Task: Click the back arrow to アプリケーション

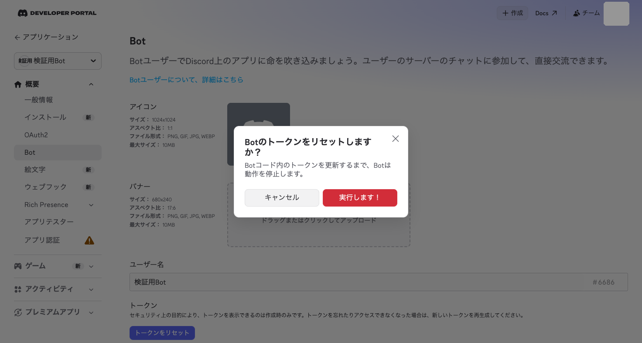Action: [17, 37]
